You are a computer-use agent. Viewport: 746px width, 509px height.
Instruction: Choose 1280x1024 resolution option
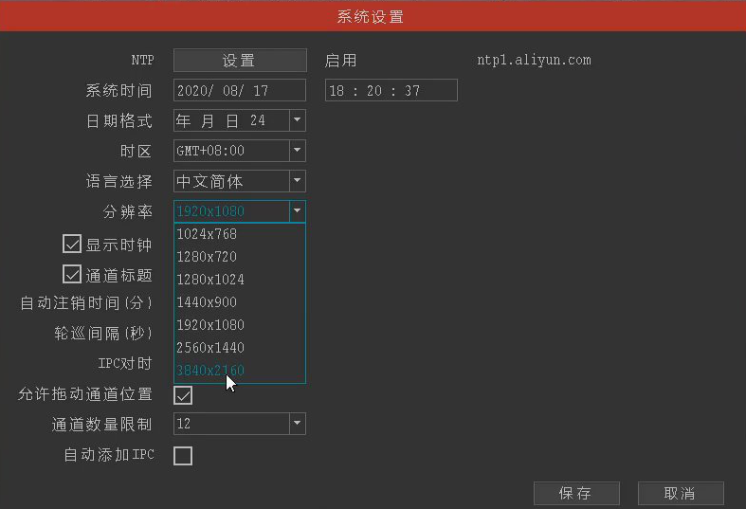[x=210, y=280]
